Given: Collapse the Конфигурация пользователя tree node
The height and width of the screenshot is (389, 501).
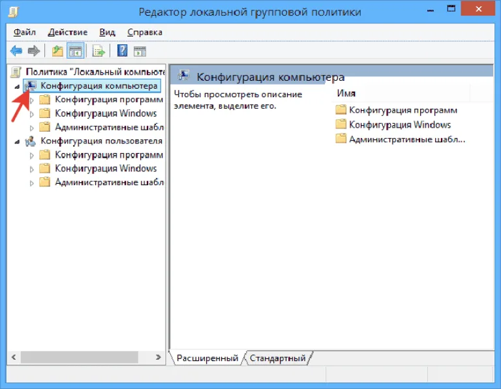Looking at the screenshot, I should click(17, 141).
